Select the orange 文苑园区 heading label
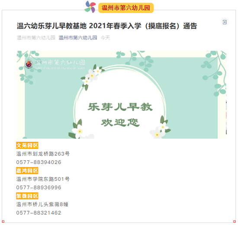This screenshot has height=225, width=238. tap(27, 145)
